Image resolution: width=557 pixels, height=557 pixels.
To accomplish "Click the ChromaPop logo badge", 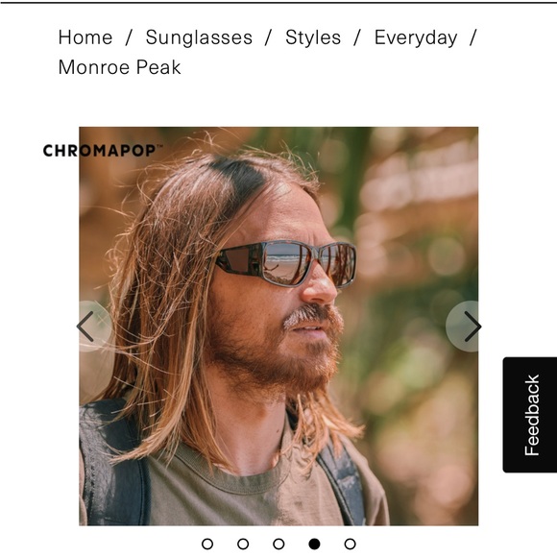I will tap(103, 151).
